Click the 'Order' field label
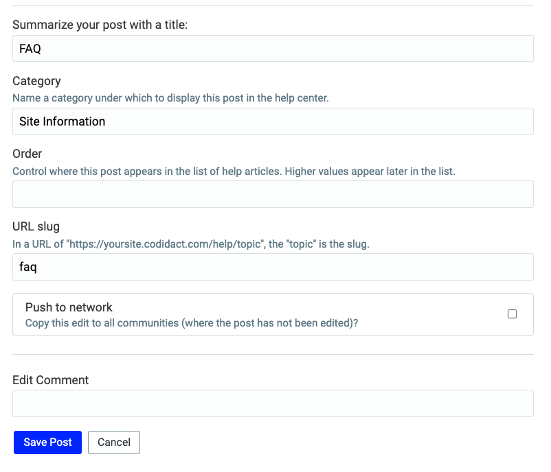The image size is (551, 472). click(x=27, y=154)
